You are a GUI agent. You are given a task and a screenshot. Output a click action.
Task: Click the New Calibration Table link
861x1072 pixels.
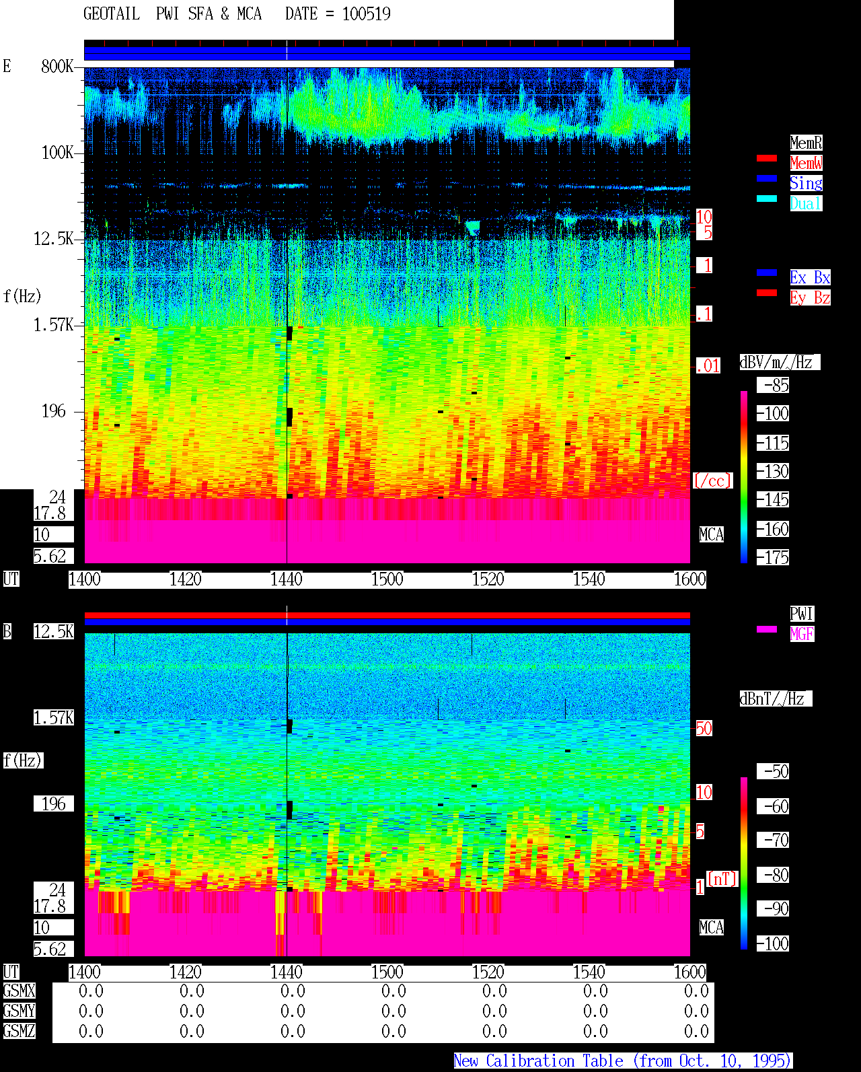point(623,1061)
